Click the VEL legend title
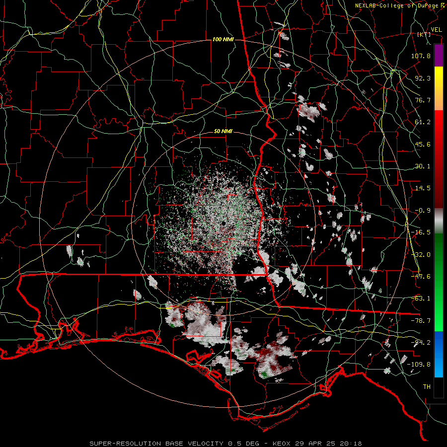Image resolution: width=447 pixels, height=447 pixels. point(436,30)
